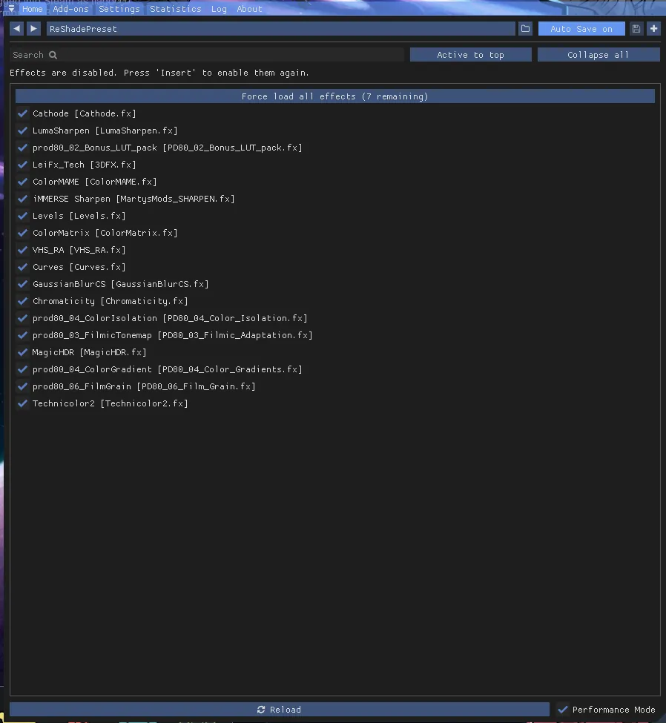Click the Active to top button

[470, 55]
